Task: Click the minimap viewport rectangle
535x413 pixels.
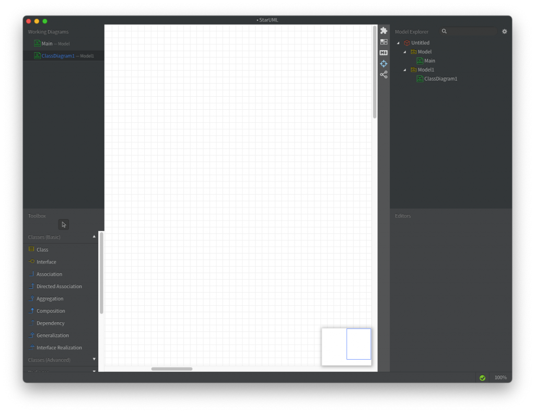Action: coord(358,343)
